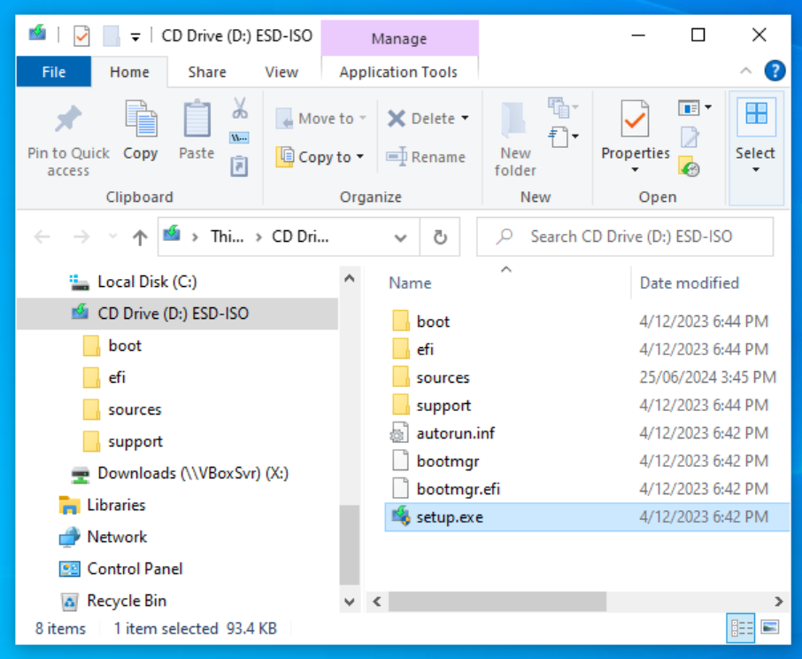Click the Rename button
This screenshot has width=802, height=659.
point(426,157)
